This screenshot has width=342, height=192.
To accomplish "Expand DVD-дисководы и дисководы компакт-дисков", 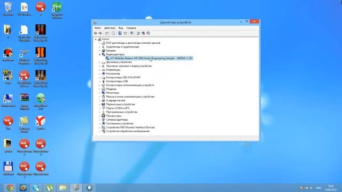I will click(x=100, y=43).
